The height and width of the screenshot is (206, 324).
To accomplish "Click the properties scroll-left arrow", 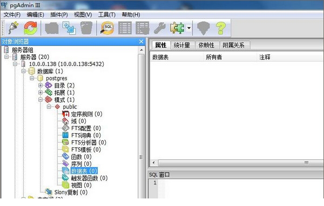I will point(153,163).
